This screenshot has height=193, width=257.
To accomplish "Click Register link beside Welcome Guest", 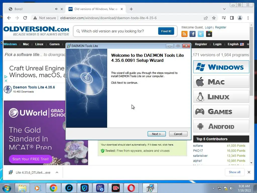I will click(221, 27).
